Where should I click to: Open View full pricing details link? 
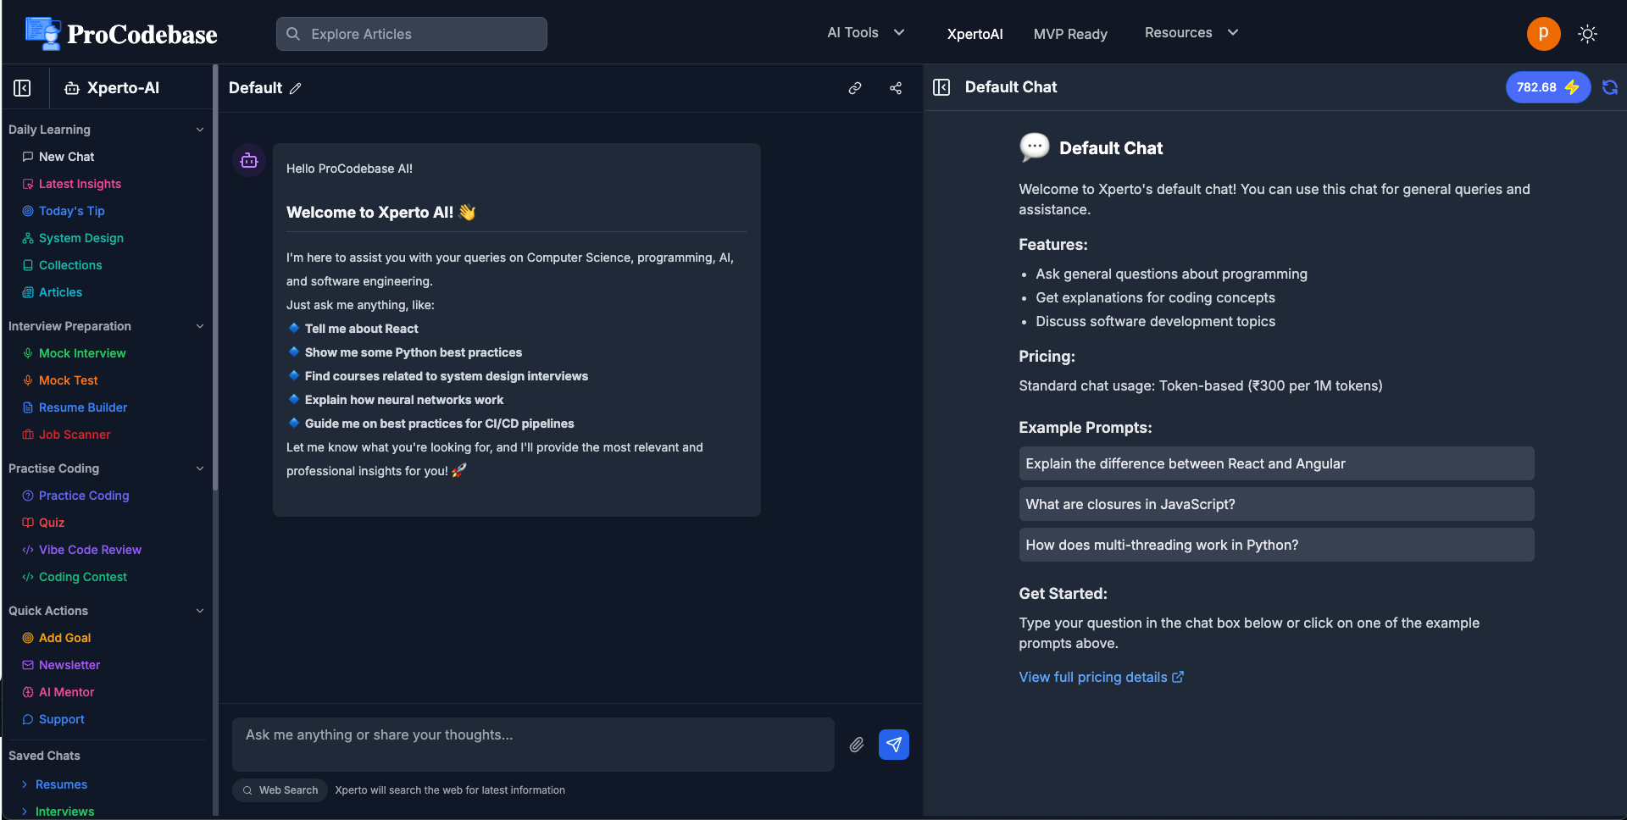click(1101, 677)
